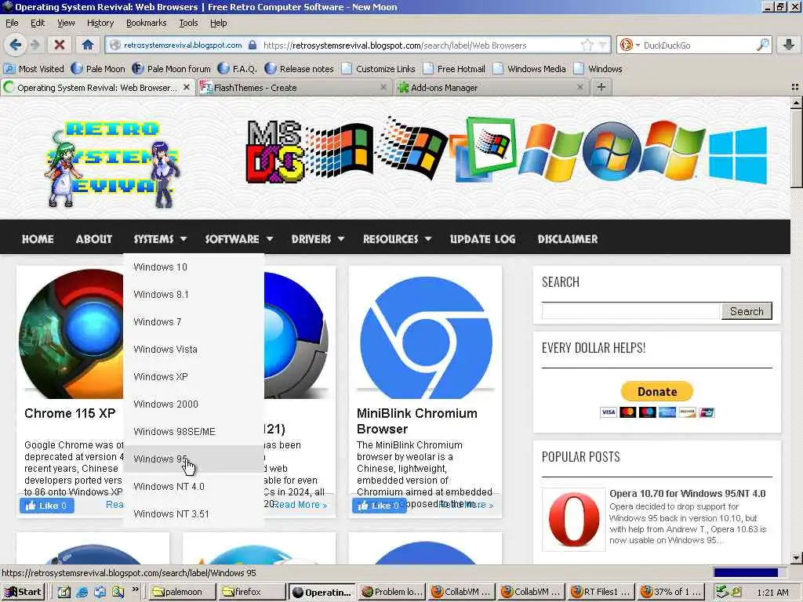Click the Retro Systems Revival site logo
Image resolution: width=803 pixels, height=602 pixels.
[113, 163]
